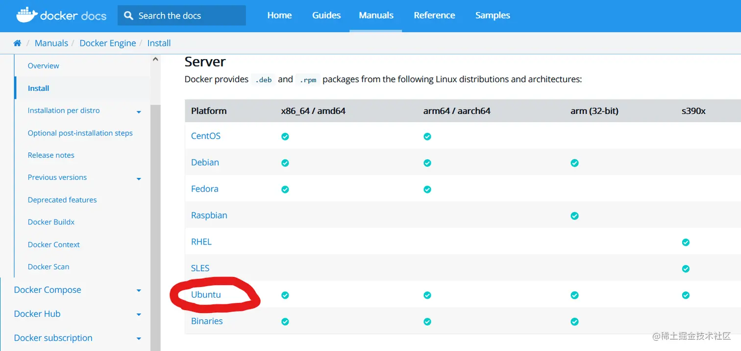Expand Installation per distro submenu arrow
This screenshot has width=741, height=351.
click(139, 112)
